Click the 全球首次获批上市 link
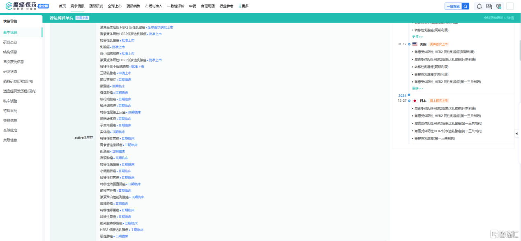 pos(160,28)
